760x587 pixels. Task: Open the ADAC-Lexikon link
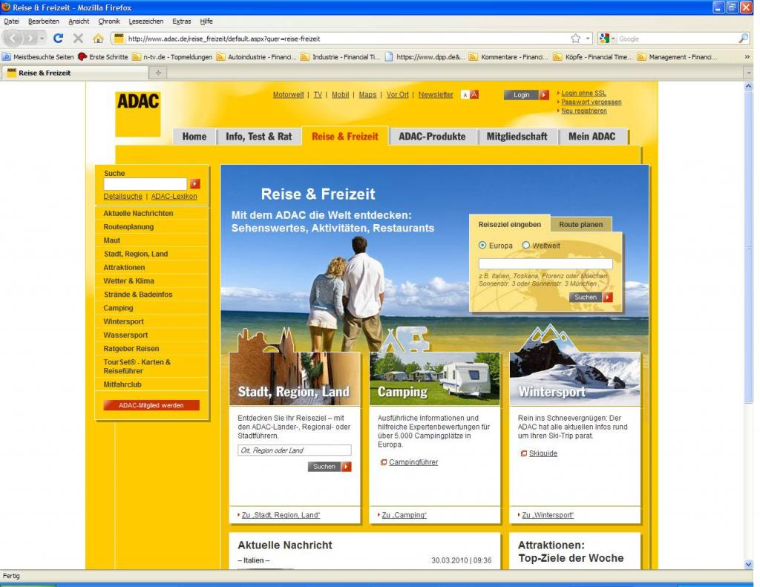pyautogui.click(x=174, y=197)
